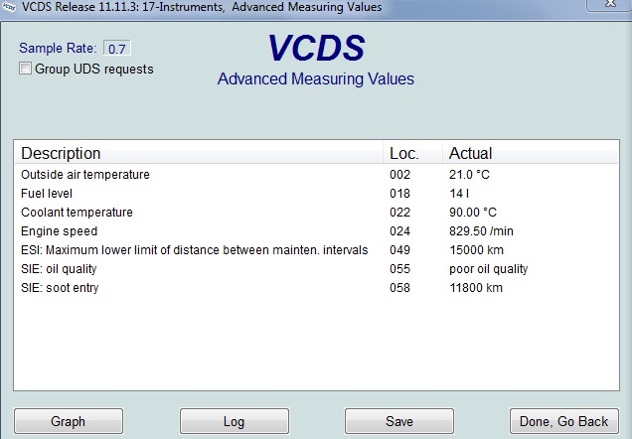Select the SIE: oil quality row

tap(316, 269)
